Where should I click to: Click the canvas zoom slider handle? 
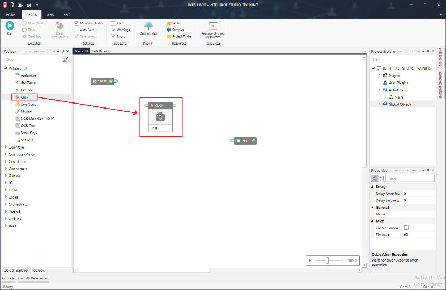click(327, 260)
